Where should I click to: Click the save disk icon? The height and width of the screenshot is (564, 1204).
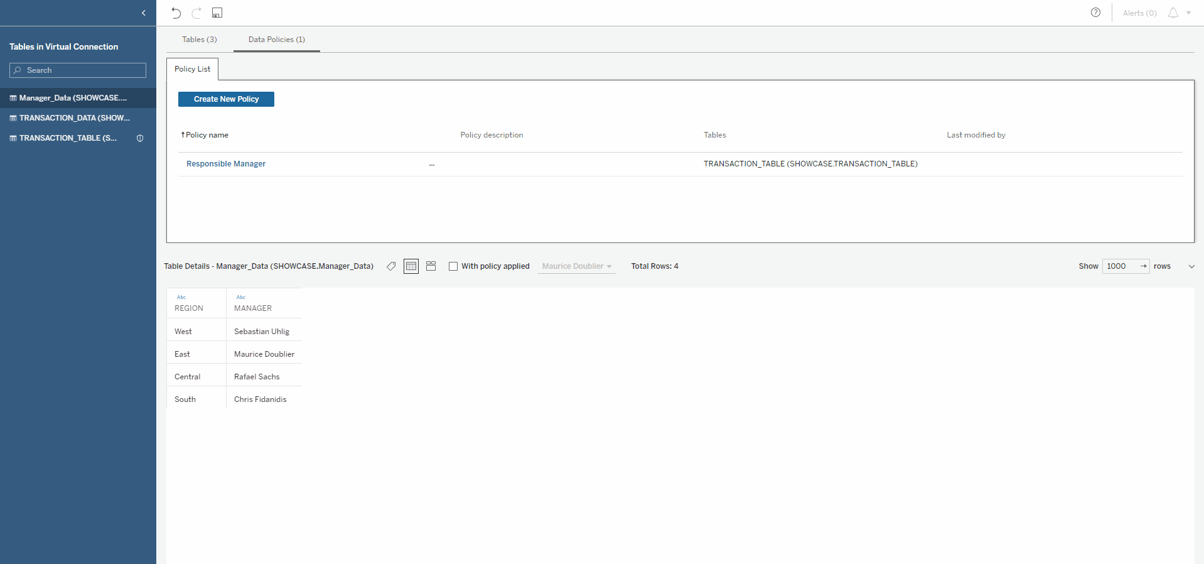pos(217,13)
